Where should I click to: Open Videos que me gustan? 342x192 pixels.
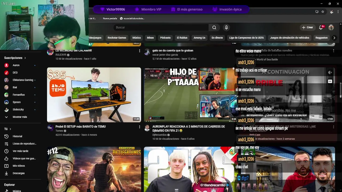(x=20, y=158)
